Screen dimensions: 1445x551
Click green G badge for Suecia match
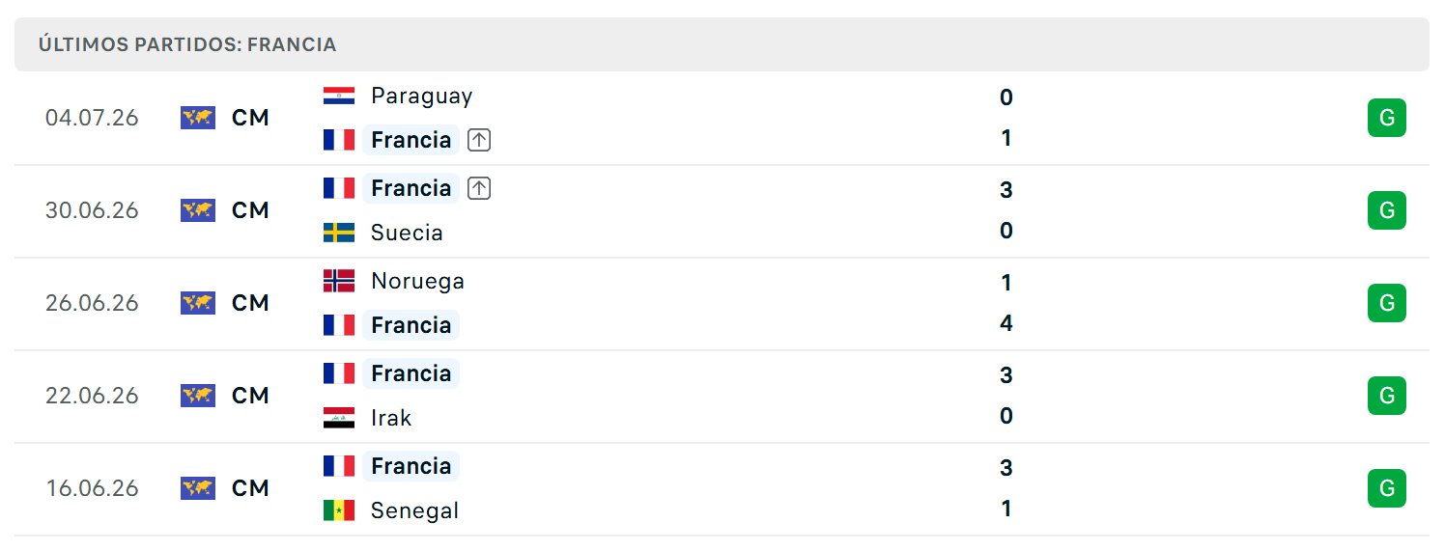click(x=1387, y=210)
